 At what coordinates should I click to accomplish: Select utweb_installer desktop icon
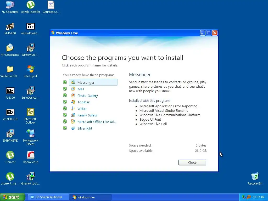click(30, 7)
